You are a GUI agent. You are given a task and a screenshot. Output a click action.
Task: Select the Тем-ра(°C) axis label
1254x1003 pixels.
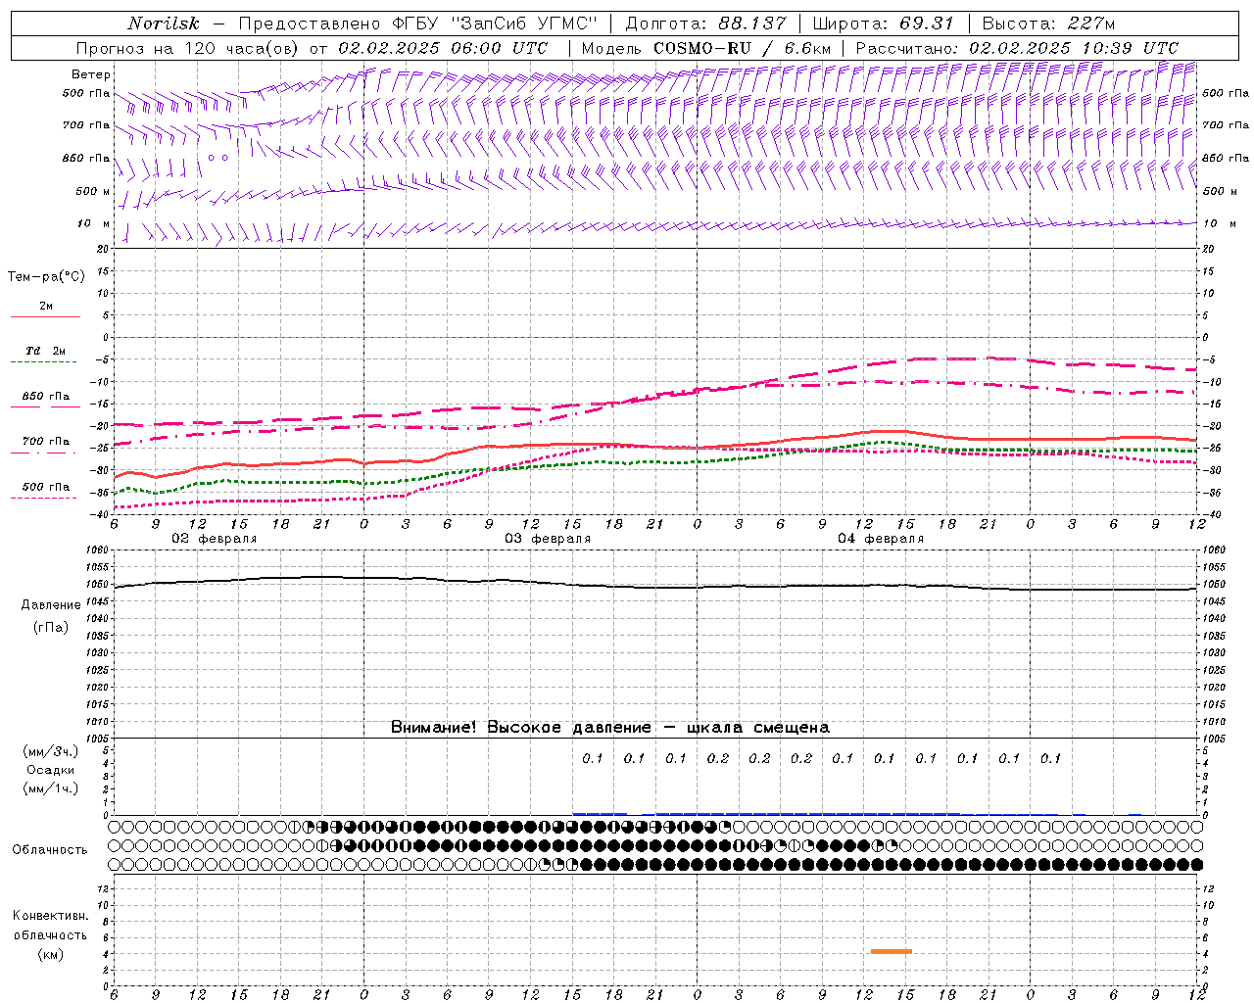(46, 277)
